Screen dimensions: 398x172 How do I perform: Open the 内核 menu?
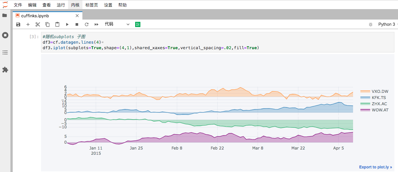[75, 5]
